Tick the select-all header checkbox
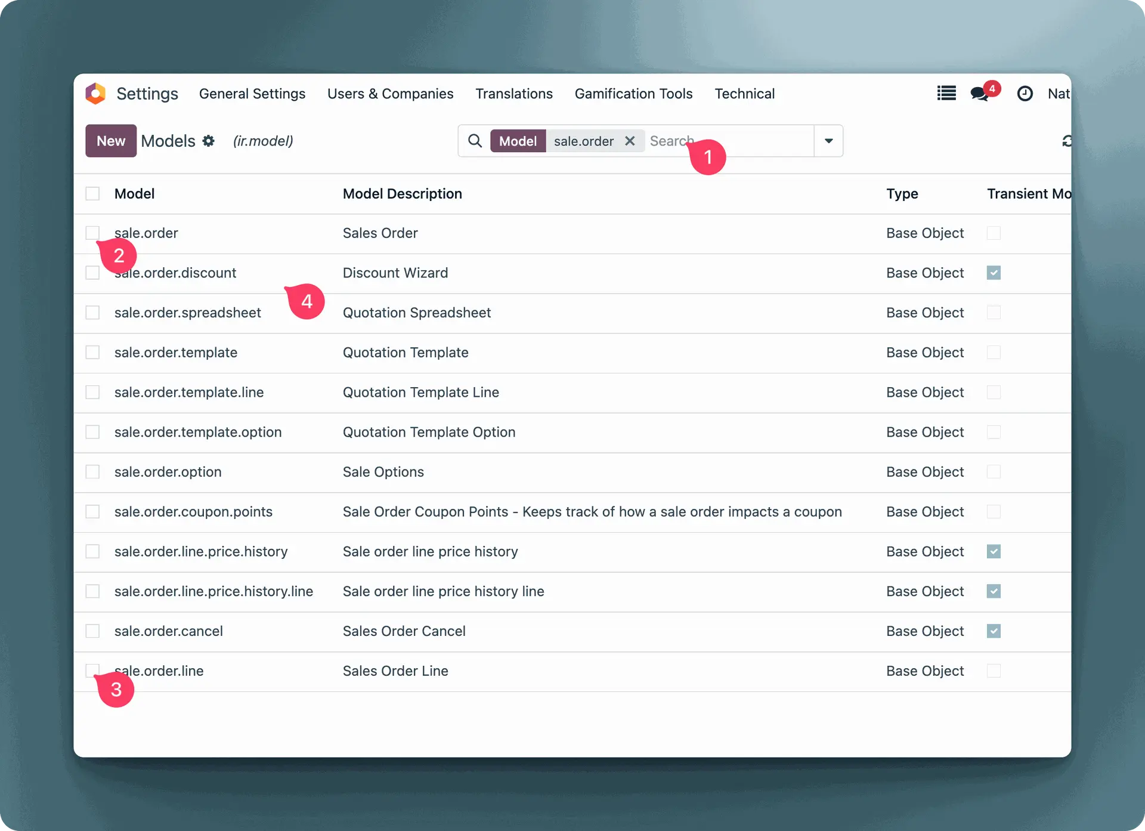 click(92, 193)
